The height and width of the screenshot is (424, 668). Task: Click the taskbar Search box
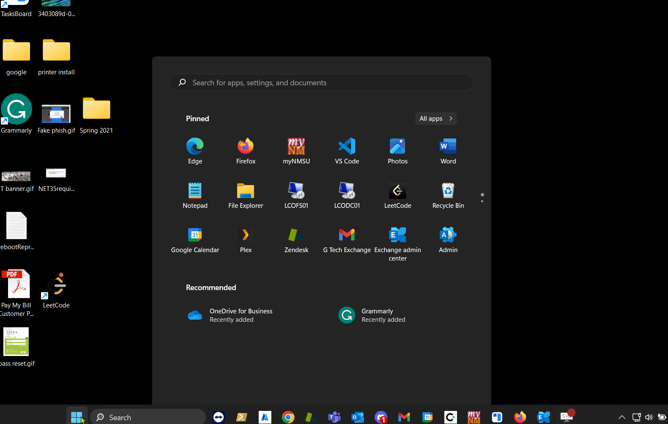pos(148,417)
